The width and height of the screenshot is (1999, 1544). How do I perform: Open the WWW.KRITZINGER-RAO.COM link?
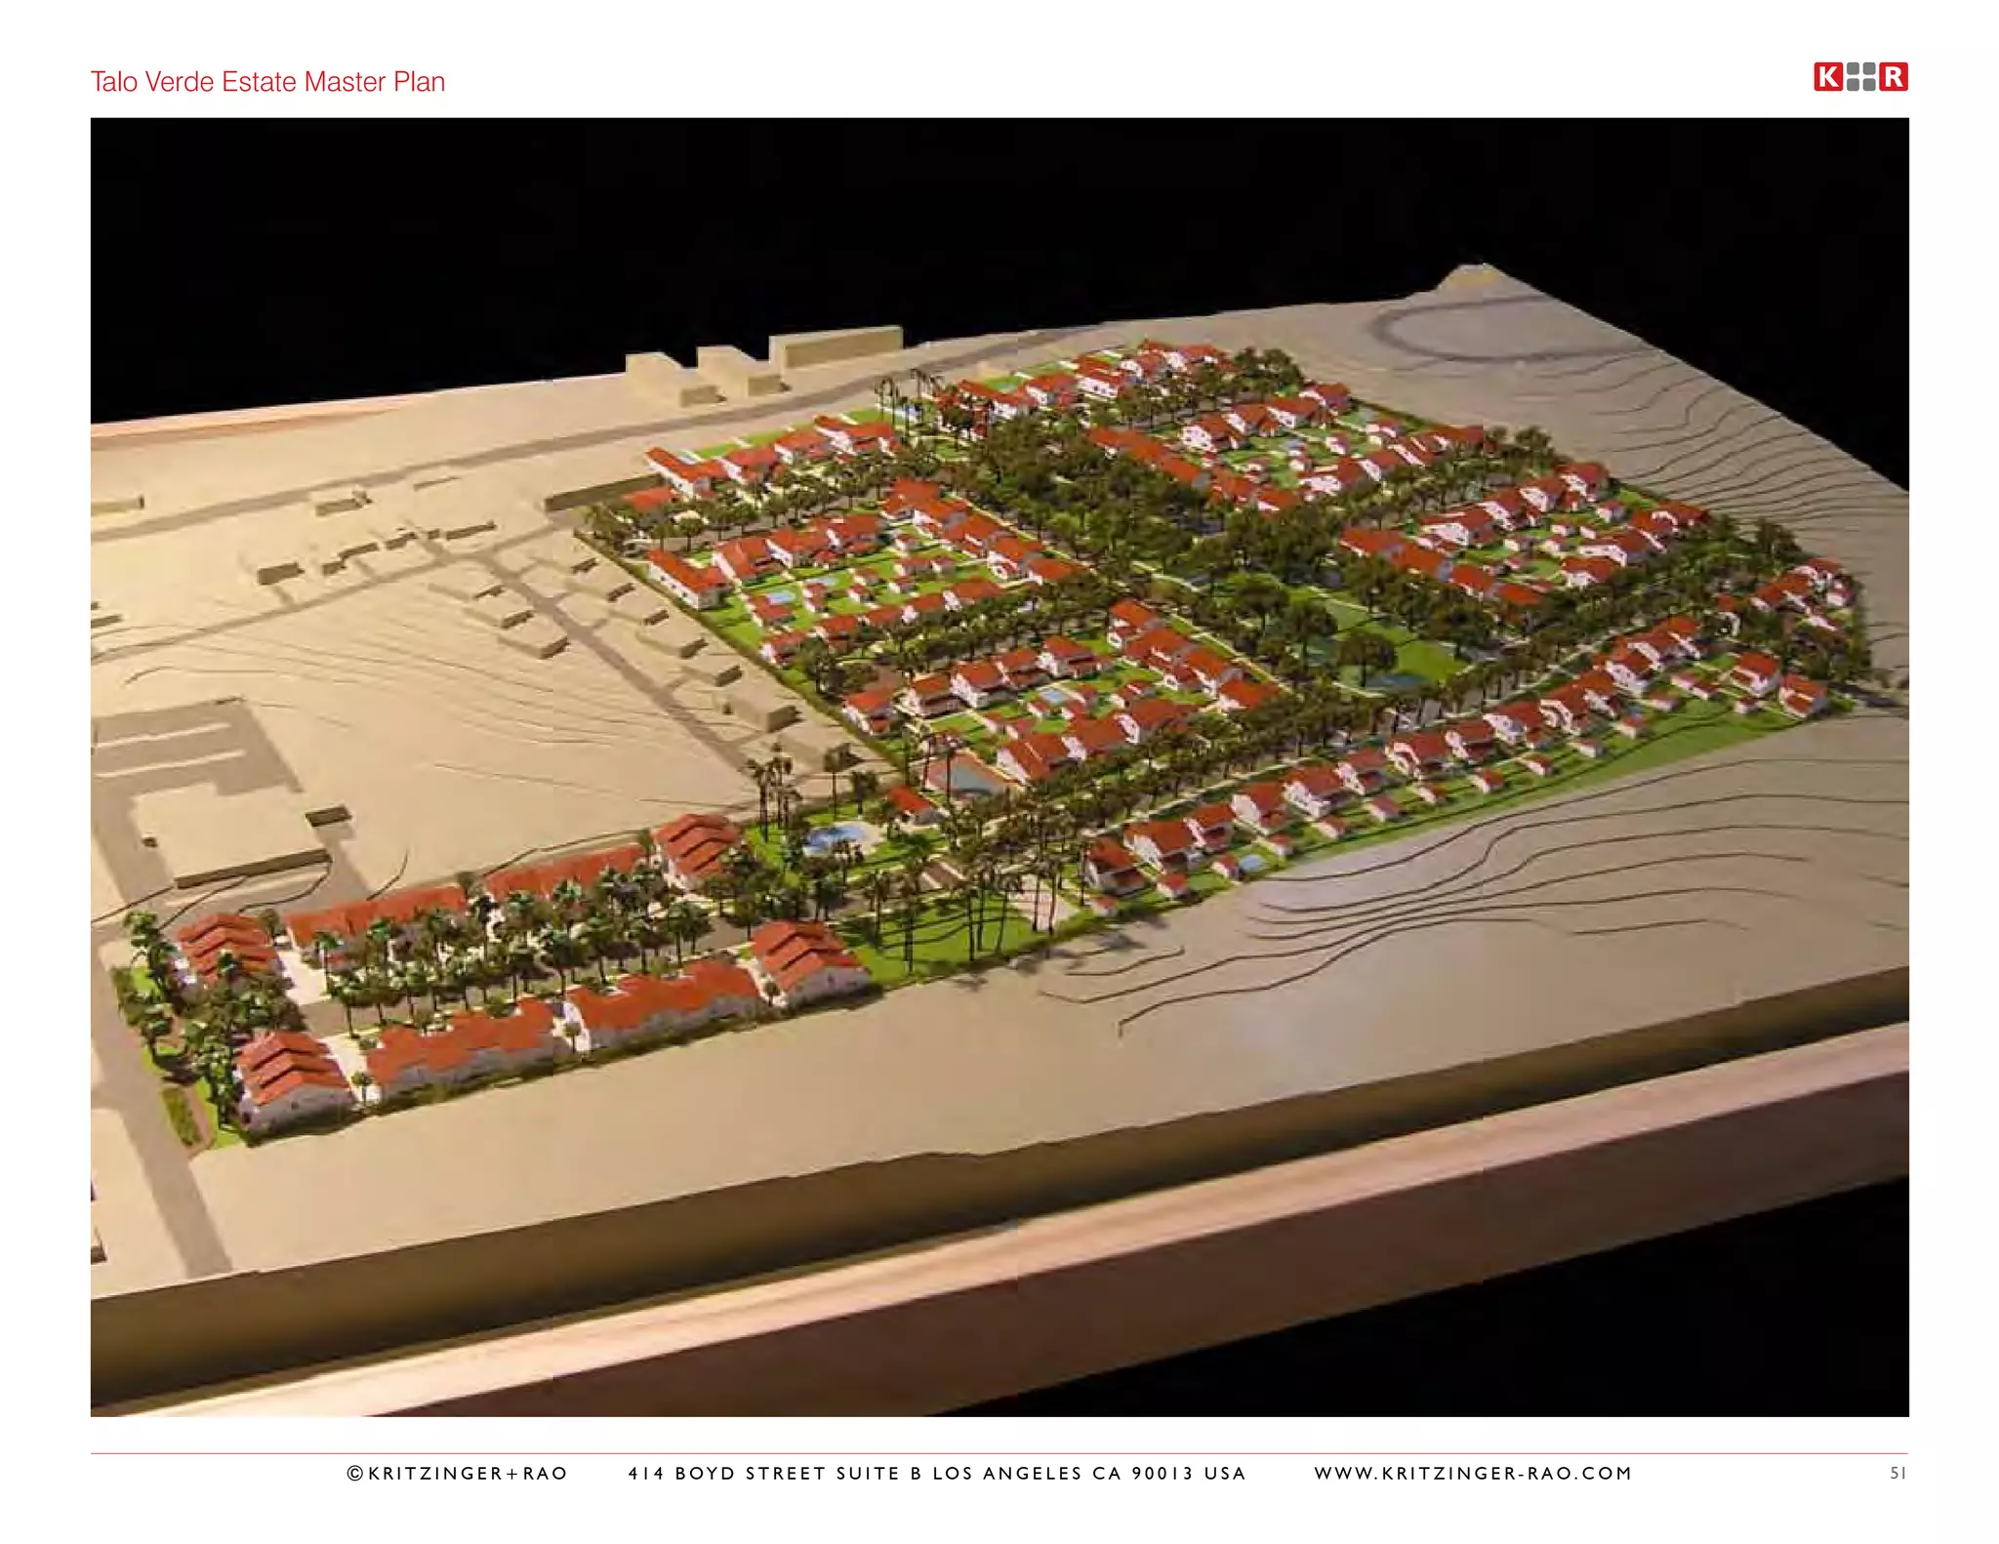tap(1473, 1473)
